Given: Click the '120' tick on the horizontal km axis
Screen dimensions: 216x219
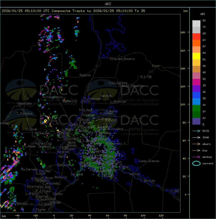Looking at the screenshot, I should pos(161,216).
